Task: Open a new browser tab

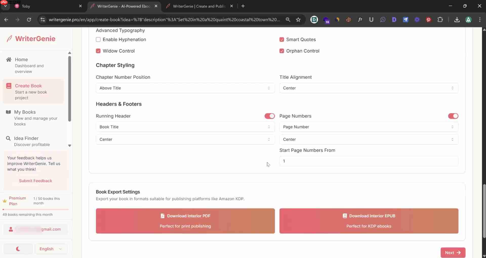Action: [243, 6]
